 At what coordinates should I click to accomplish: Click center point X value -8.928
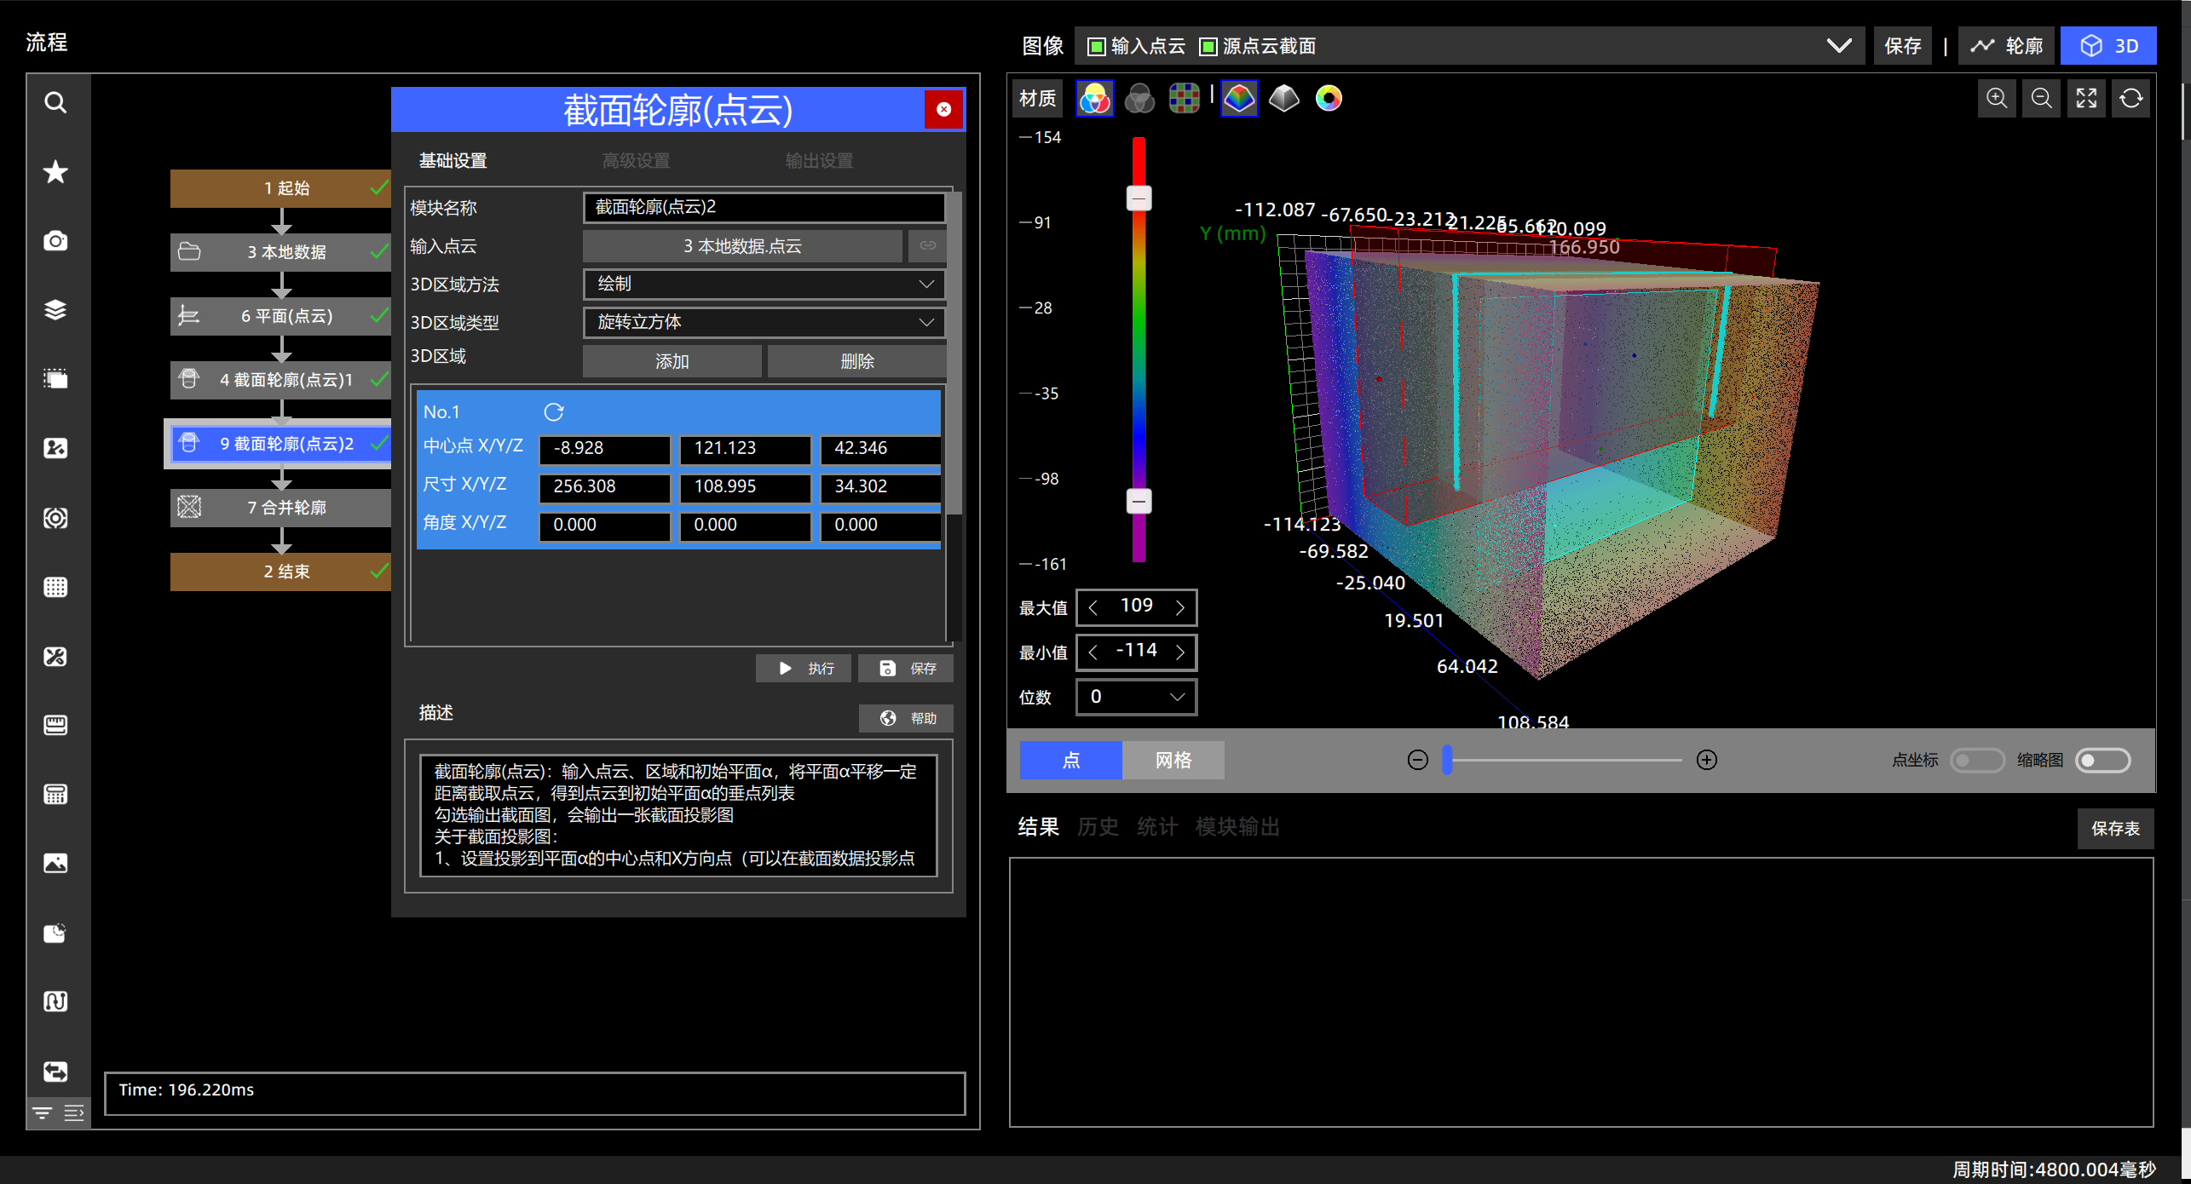tap(605, 449)
